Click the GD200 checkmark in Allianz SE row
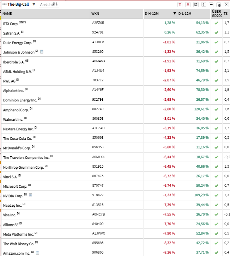The image size is (230, 256). (x=216, y=224)
